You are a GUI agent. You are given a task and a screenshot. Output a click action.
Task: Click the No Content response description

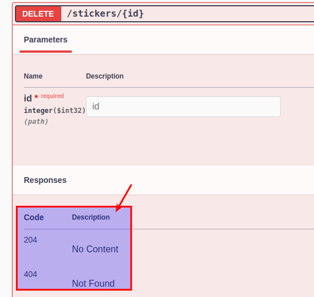[x=95, y=249]
